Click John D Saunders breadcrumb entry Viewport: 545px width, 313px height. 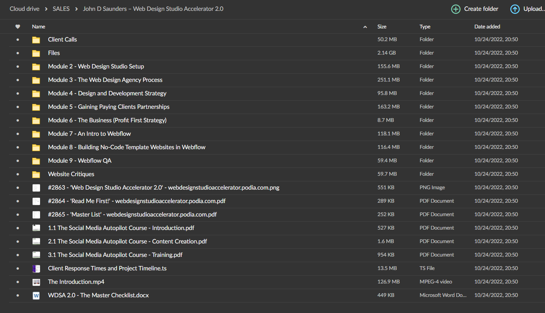tap(153, 9)
